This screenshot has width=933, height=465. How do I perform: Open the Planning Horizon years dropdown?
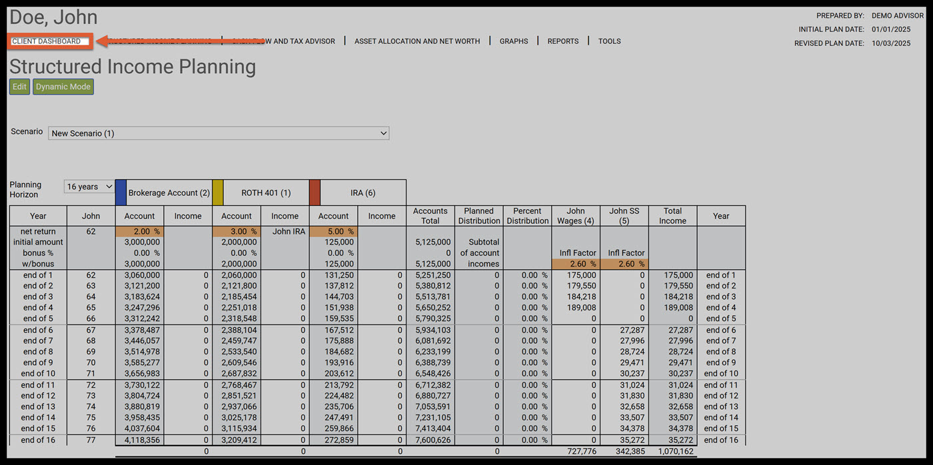[89, 187]
